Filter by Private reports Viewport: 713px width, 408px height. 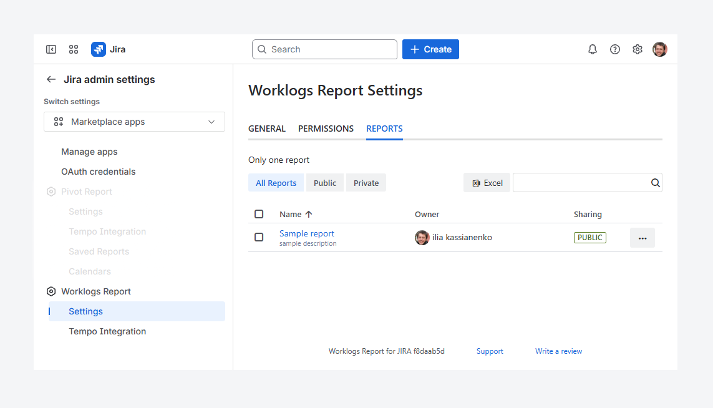[366, 183]
